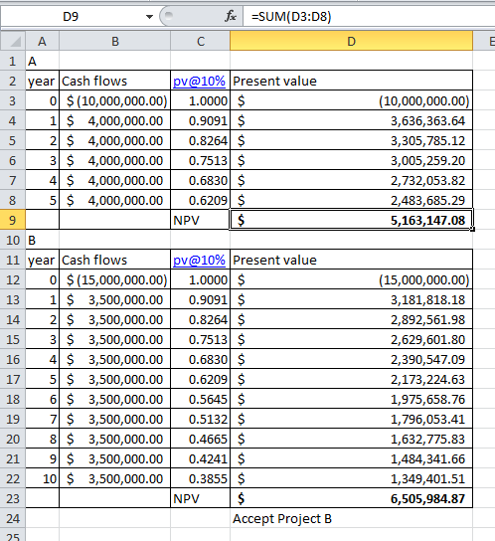495x541 pixels.
Task: Select row 23 header
Action: [13, 498]
